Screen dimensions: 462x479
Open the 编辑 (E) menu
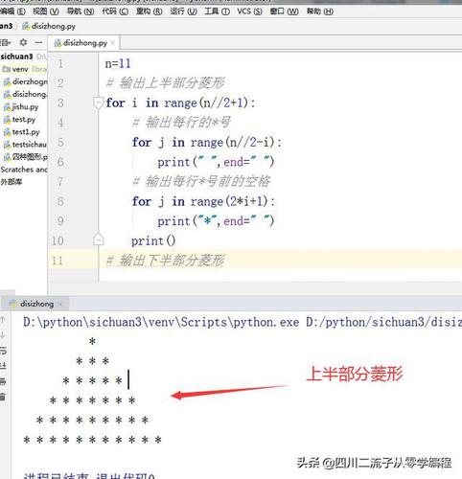(12, 11)
